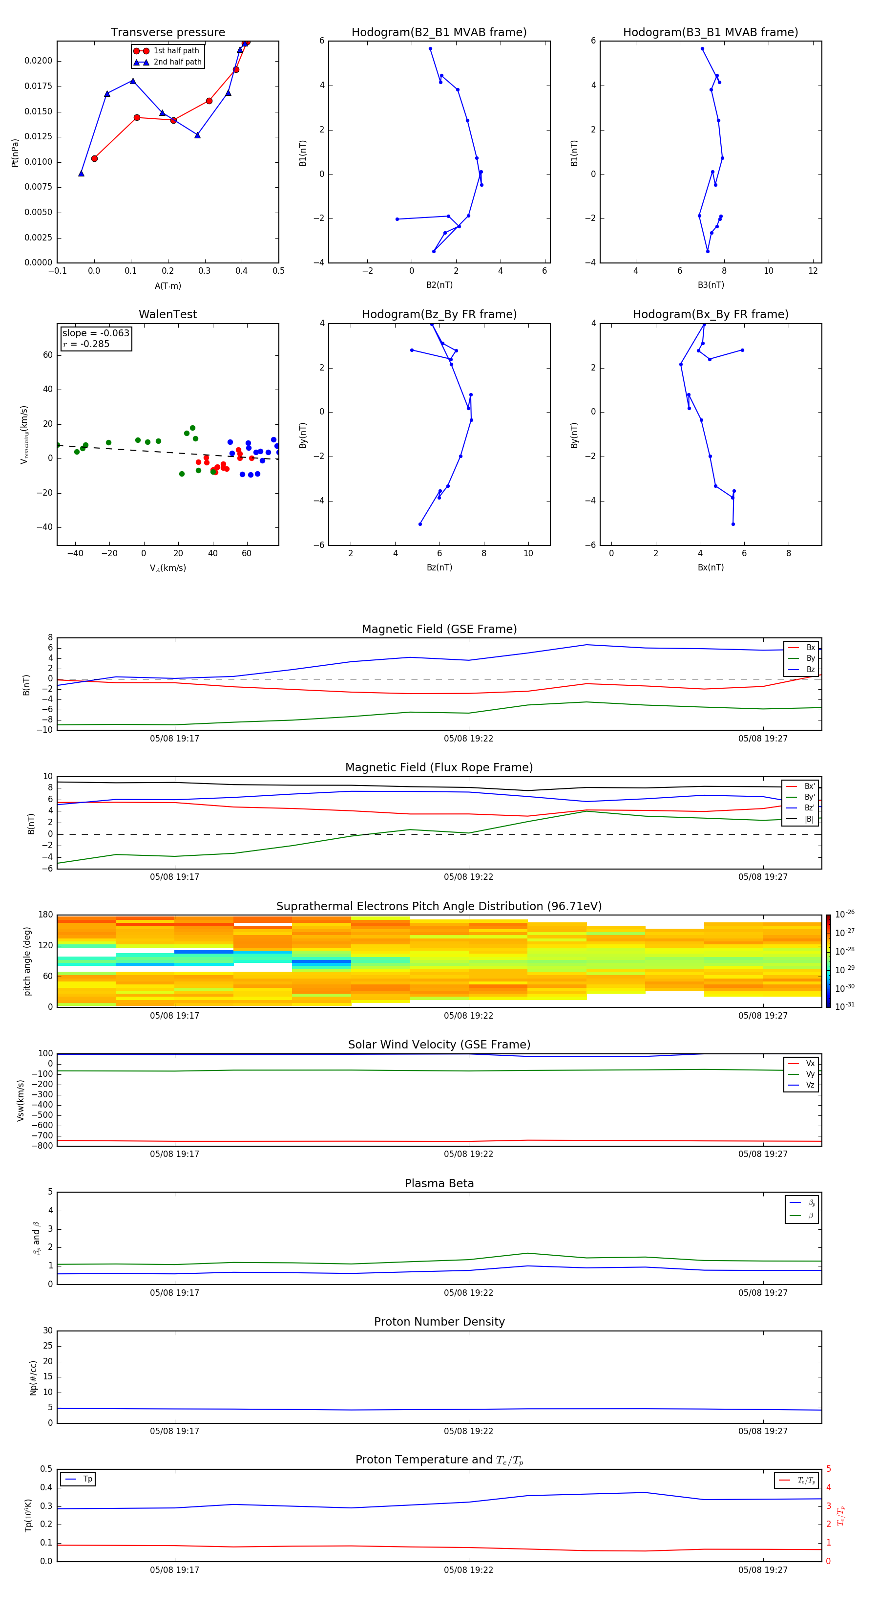Click the 'Magnetic Field (GSE Frame)' title
The image size is (879, 1613).
click(439, 629)
